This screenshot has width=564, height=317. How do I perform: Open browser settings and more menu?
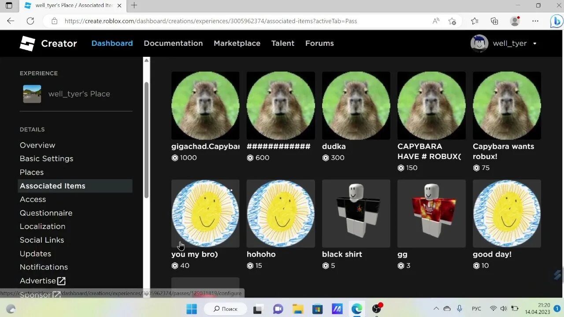click(x=535, y=21)
